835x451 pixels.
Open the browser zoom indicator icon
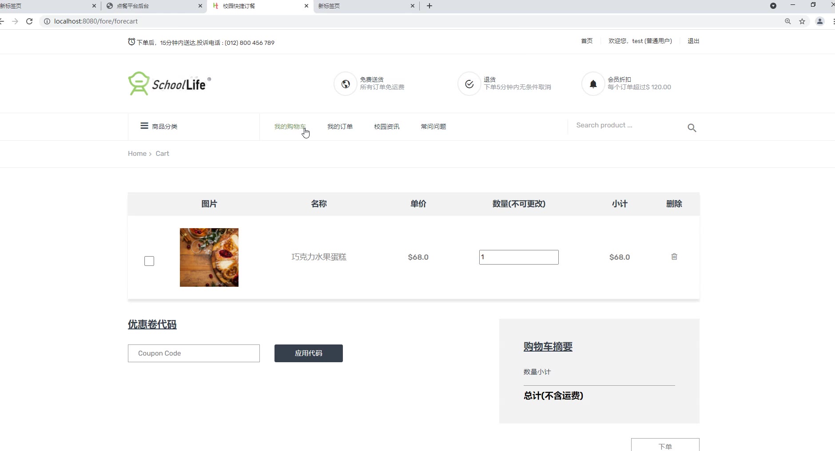point(788,21)
